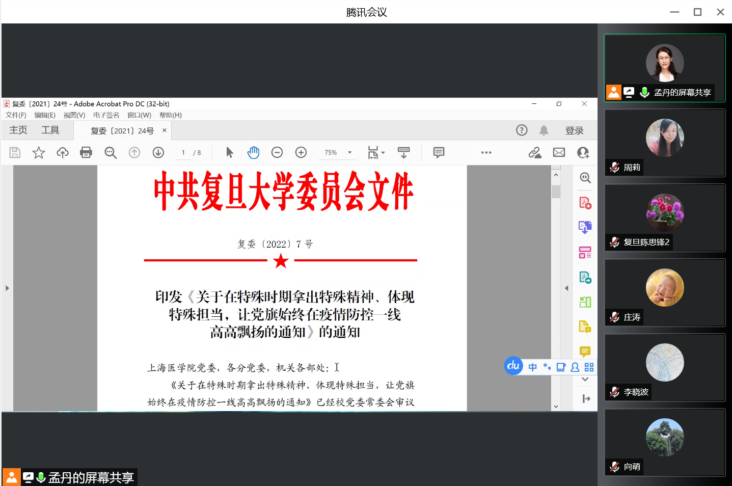Switch to the 工具 tab
Screen dimensions: 732x486
tap(50, 130)
